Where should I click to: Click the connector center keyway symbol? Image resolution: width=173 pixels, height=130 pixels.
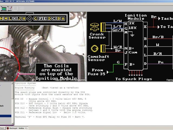pyautogui.click(x=30, y=18)
